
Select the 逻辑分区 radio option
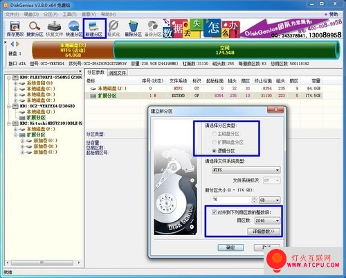click(214, 151)
